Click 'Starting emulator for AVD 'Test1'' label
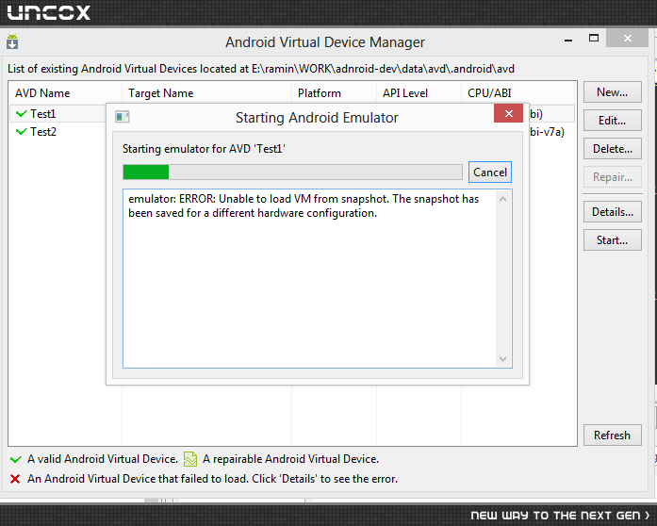Image resolution: width=657 pixels, height=526 pixels. [x=204, y=149]
